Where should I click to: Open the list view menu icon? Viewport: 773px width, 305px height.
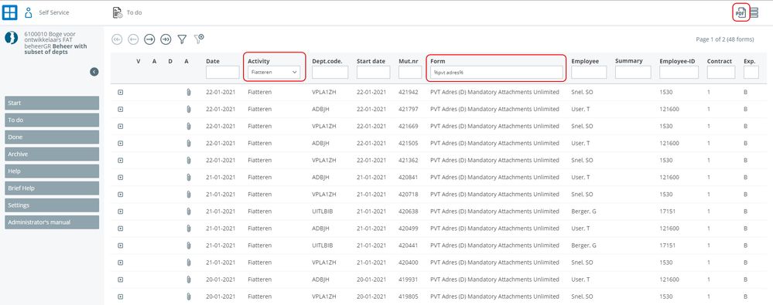754,13
